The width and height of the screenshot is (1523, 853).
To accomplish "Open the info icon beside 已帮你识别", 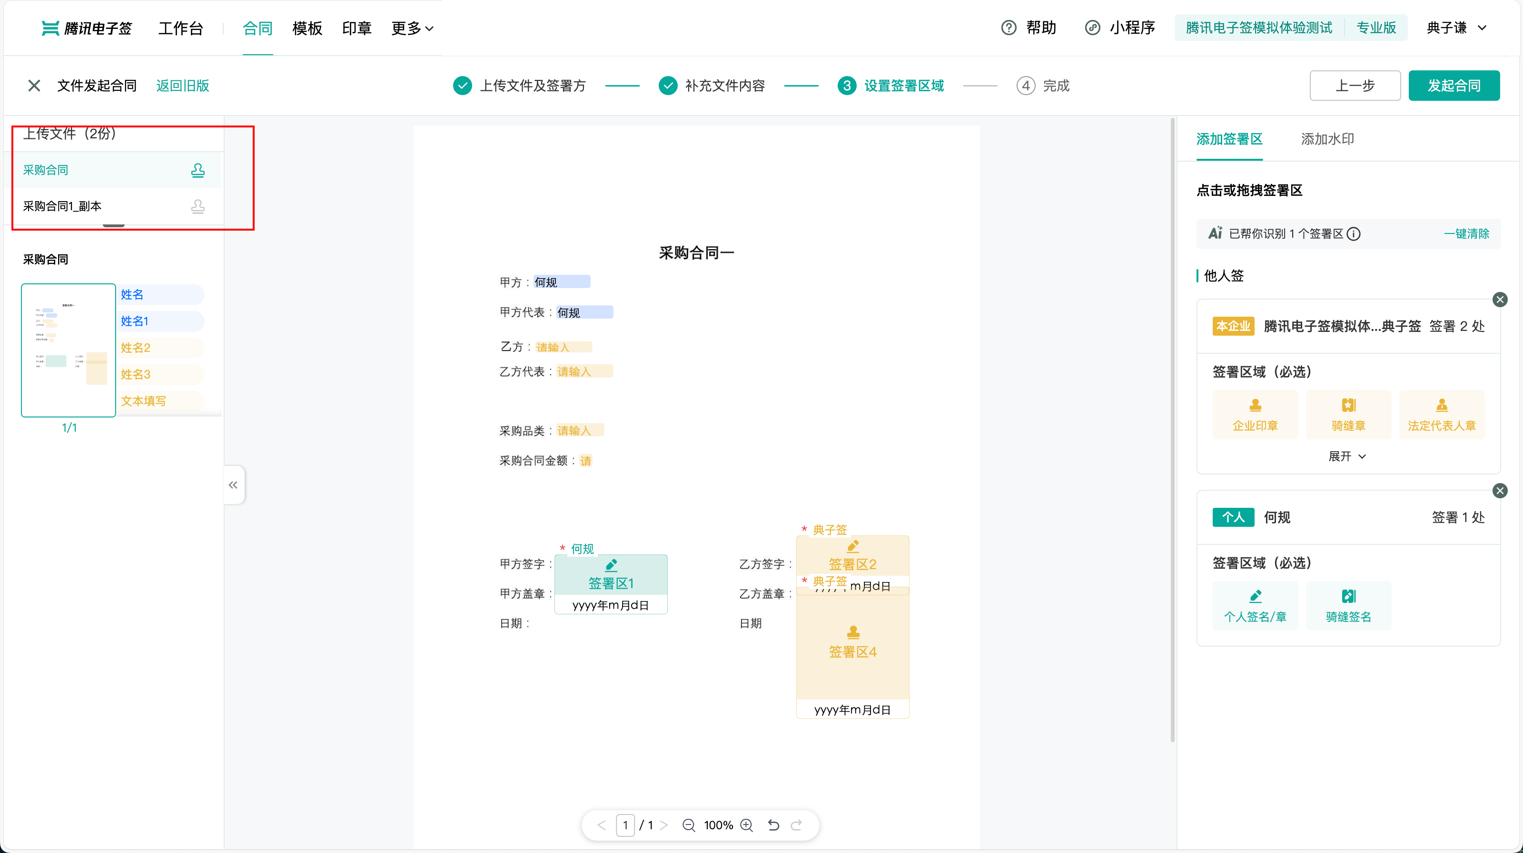I will point(1353,234).
